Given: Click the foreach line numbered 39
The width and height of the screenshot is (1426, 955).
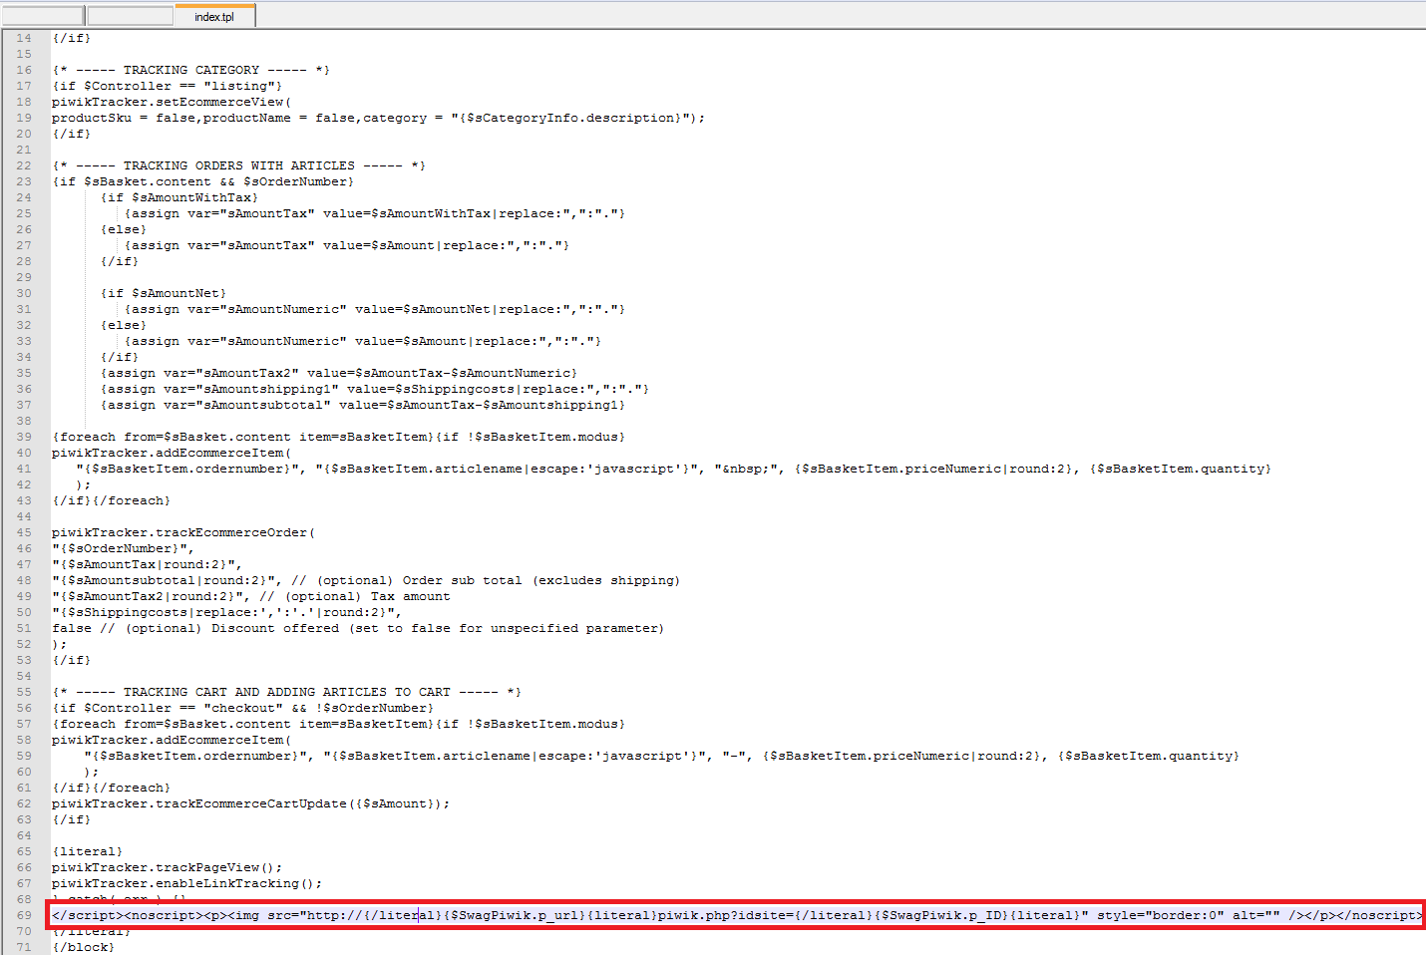Looking at the screenshot, I should 339,437.
